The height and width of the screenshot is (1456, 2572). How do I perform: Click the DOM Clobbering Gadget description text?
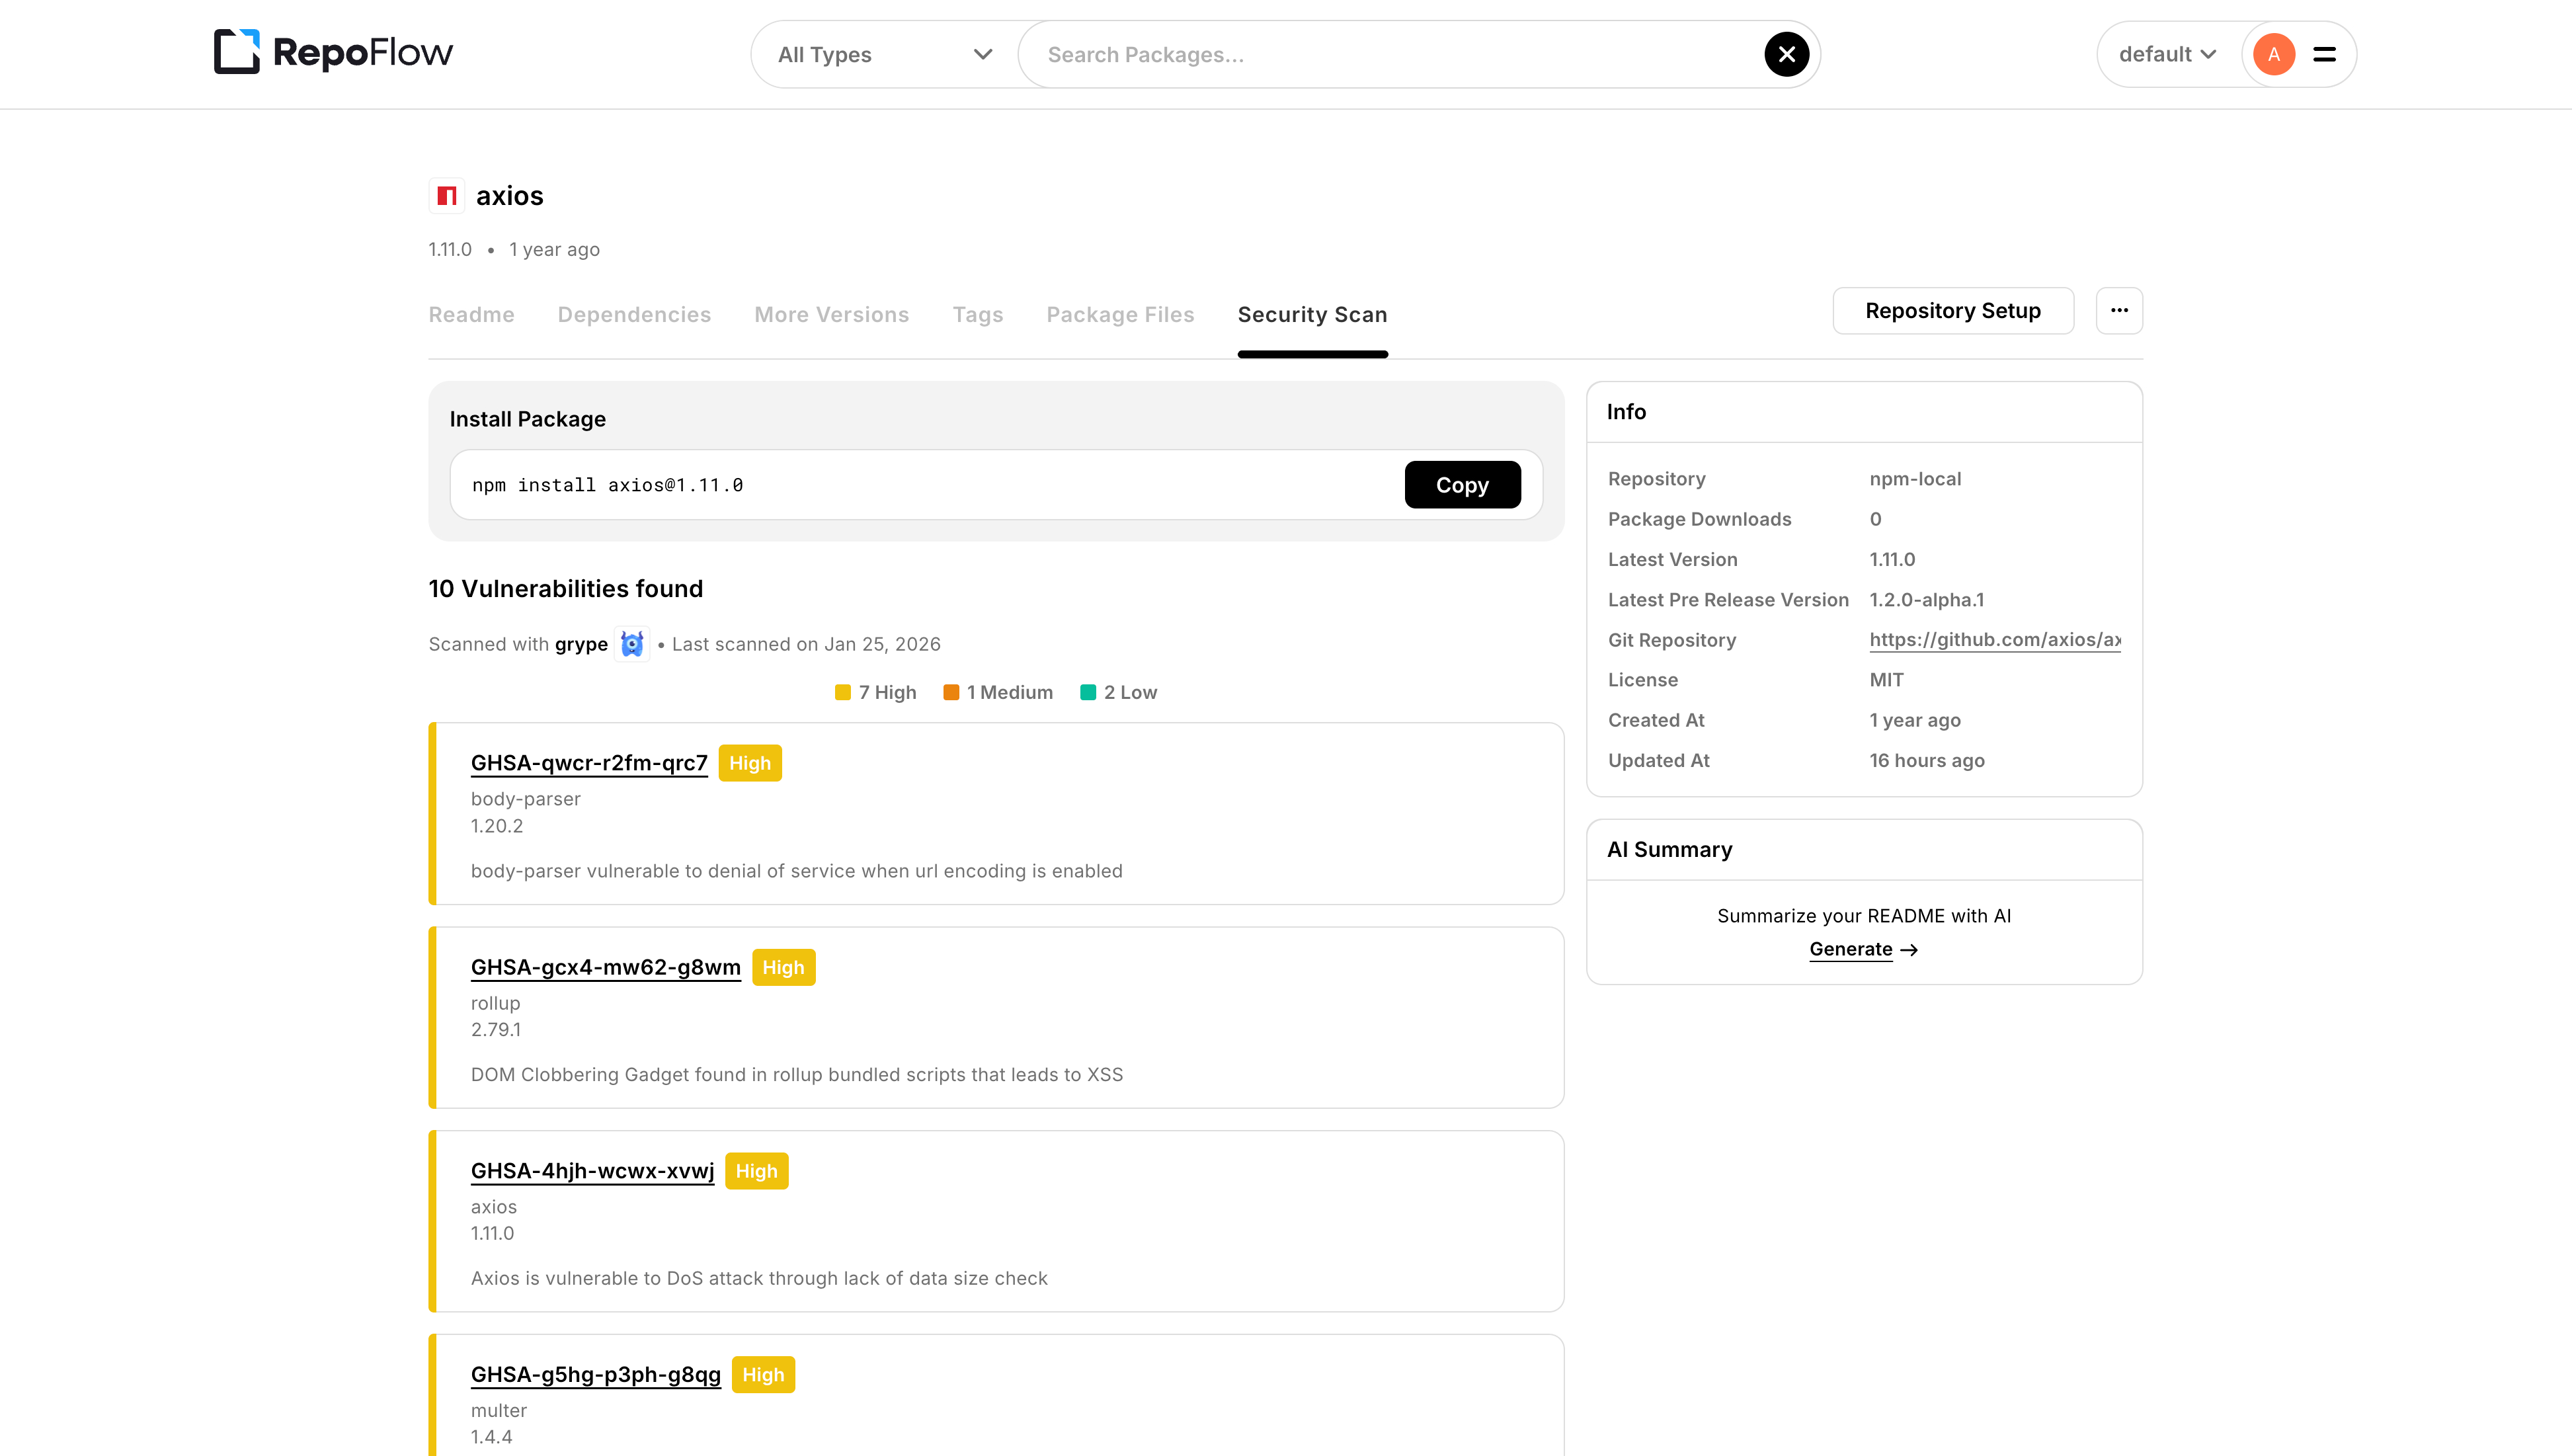797,1075
